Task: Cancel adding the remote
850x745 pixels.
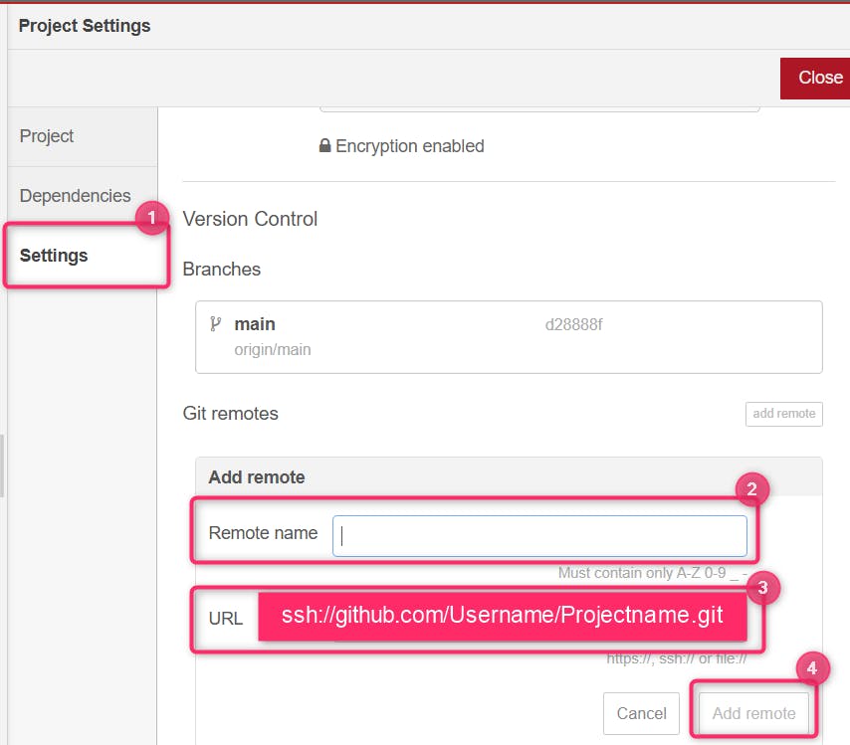Action: (x=641, y=713)
